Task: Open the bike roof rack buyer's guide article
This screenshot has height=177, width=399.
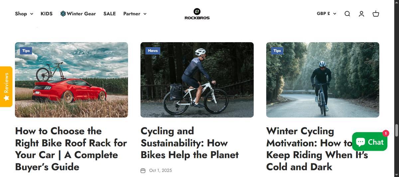Action: (x=71, y=149)
